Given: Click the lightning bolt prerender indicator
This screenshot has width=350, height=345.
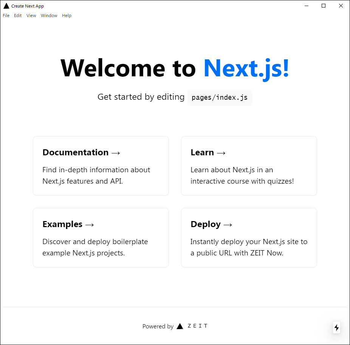Looking at the screenshot, I should point(337,327).
